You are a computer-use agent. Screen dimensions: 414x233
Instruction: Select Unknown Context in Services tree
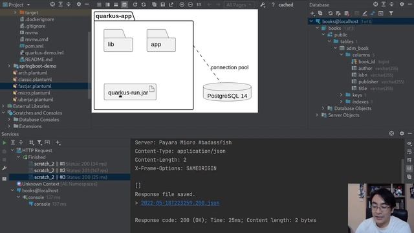point(57,184)
